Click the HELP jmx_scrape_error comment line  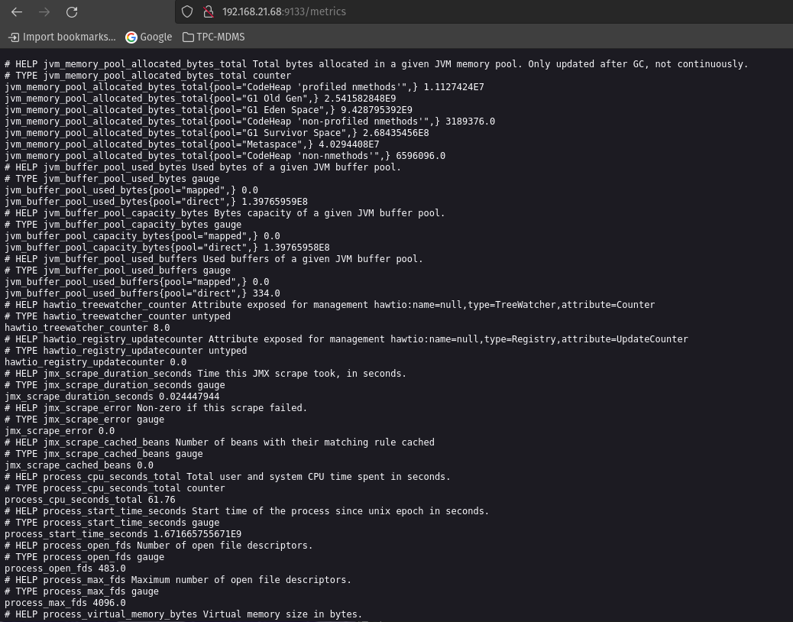(x=156, y=408)
